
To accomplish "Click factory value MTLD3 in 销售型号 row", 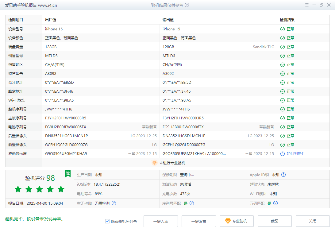I will [51, 56].
